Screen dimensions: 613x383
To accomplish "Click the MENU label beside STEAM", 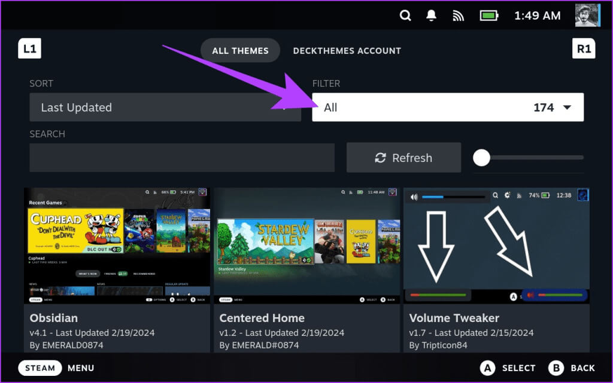I will click(81, 368).
